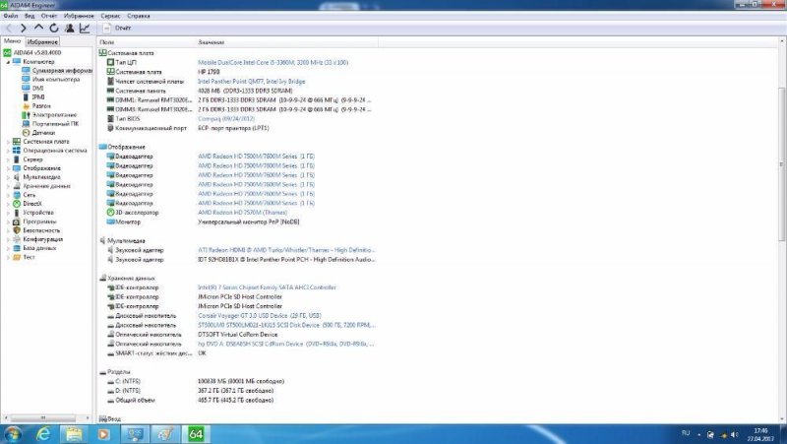Open the Вид menu
This screenshot has width=787, height=444.
(x=30, y=16)
